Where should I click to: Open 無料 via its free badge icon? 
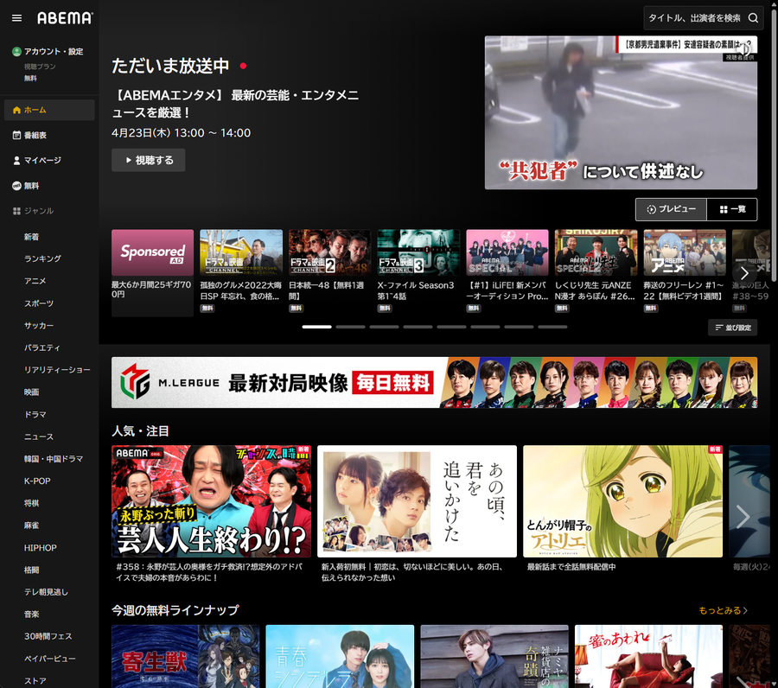coord(17,186)
